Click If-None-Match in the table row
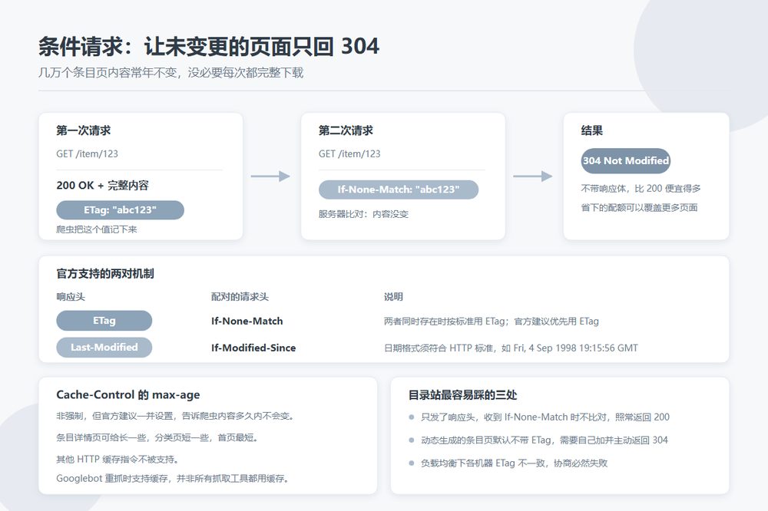The width and height of the screenshot is (768, 511). click(247, 321)
